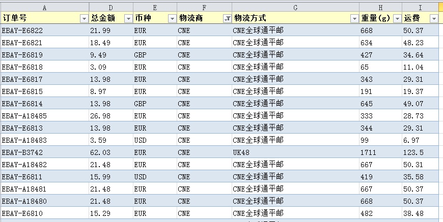Click the 123.5 freight cell

tap(413, 152)
